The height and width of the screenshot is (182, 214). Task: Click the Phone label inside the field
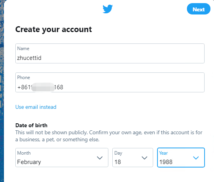tap(24, 77)
